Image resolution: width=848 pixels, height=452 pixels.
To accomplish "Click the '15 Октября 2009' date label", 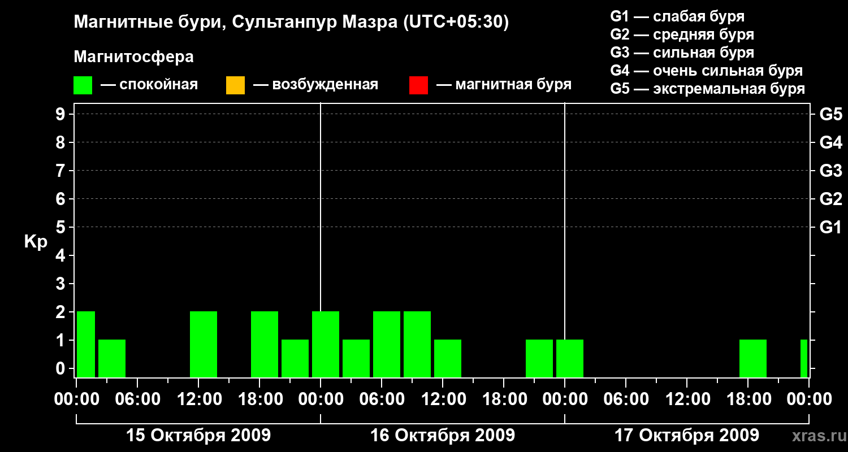I will point(198,436).
